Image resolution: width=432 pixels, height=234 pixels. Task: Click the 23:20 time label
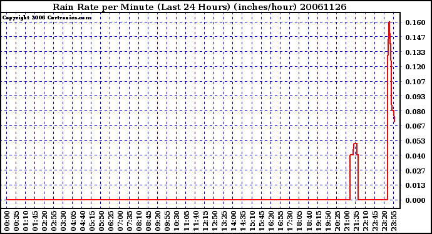coord(384,221)
